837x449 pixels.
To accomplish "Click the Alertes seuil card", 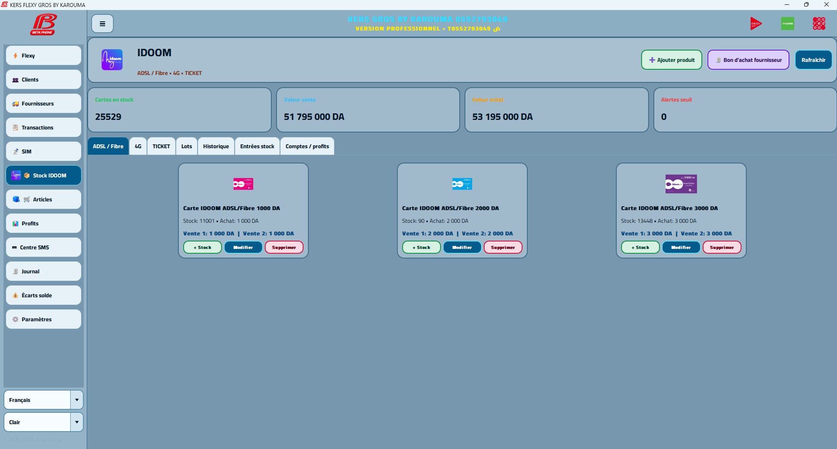I will point(745,110).
